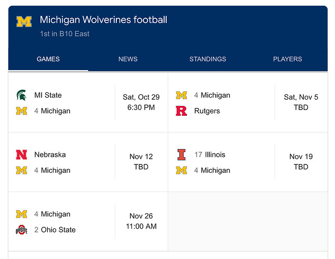Click Michigan logo in the Nebraska game
This screenshot has width=335, height=259.
22,170
